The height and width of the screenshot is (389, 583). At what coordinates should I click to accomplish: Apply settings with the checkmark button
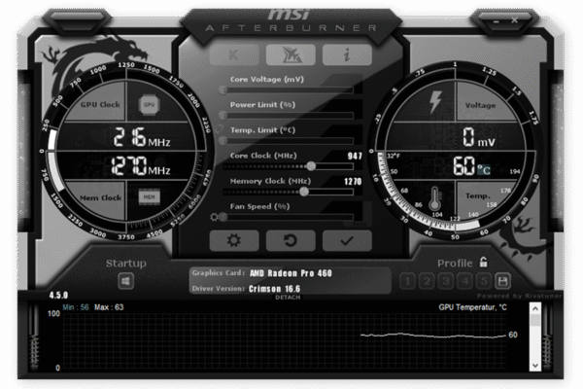pos(347,240)
